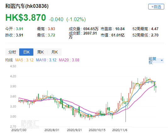This screenshot has width=168, height=133.
Task: Click the 成交额 value 2697.91
Action: [x=90, y=33]
